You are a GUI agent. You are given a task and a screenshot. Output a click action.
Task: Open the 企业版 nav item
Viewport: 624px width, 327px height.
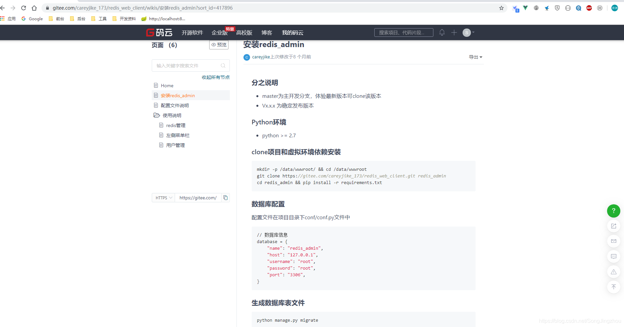(220, 33)
